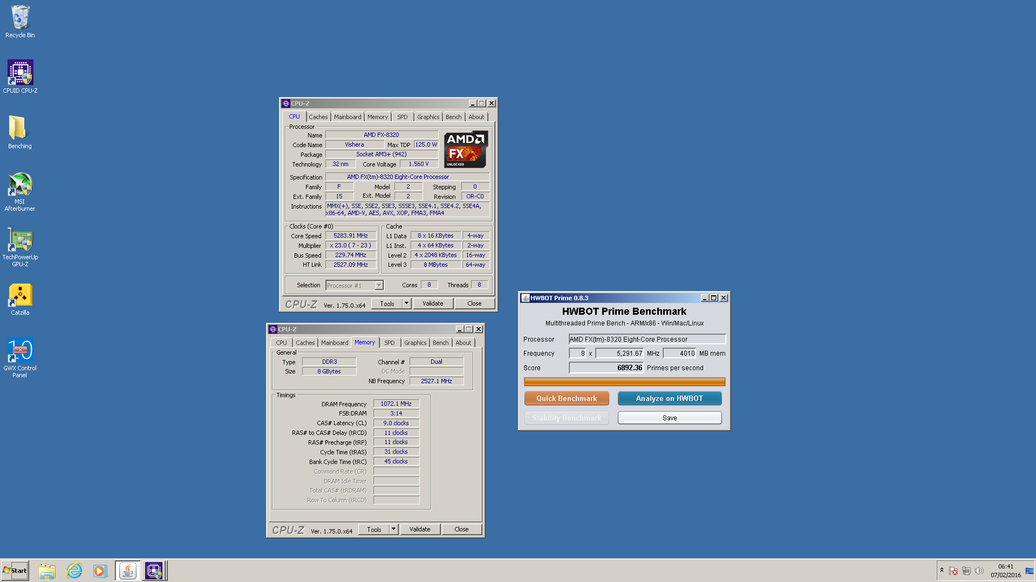Open Windows Media Player from taskbar

(x=100, y=571)
